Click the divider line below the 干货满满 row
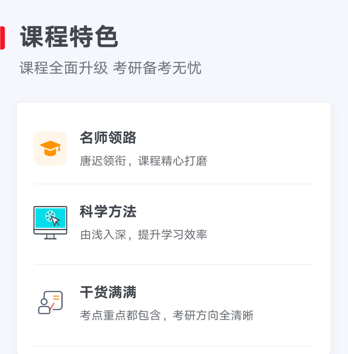 coord(173,346)
